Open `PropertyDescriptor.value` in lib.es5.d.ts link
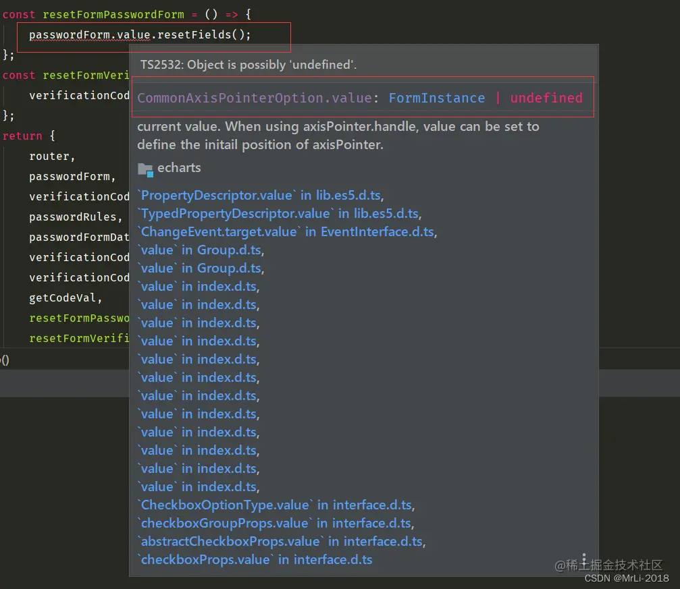The image size is (680, 589). [260, 196]
